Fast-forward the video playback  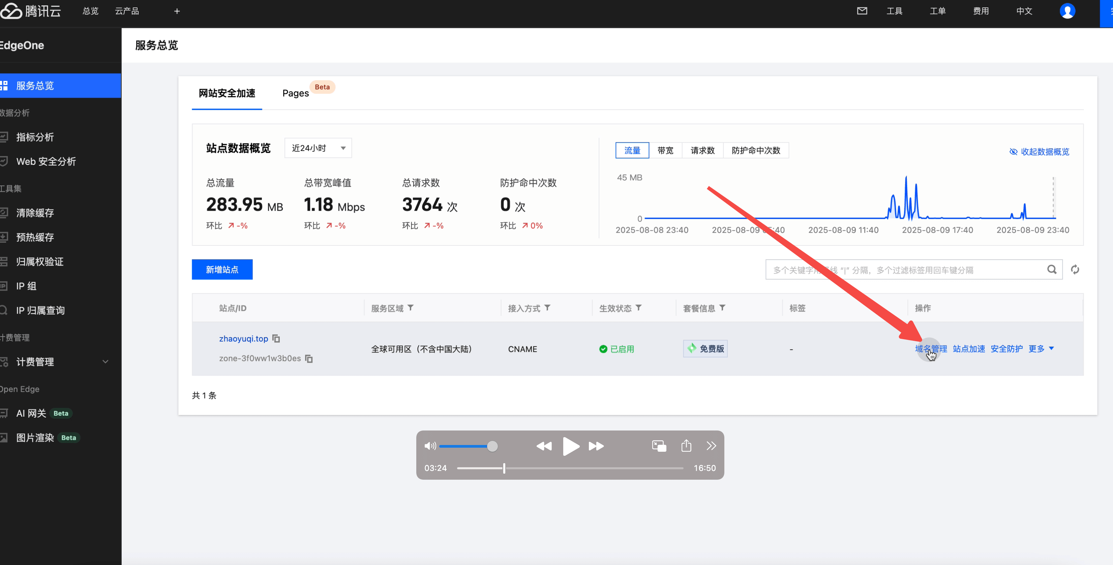tap(596, 446)
